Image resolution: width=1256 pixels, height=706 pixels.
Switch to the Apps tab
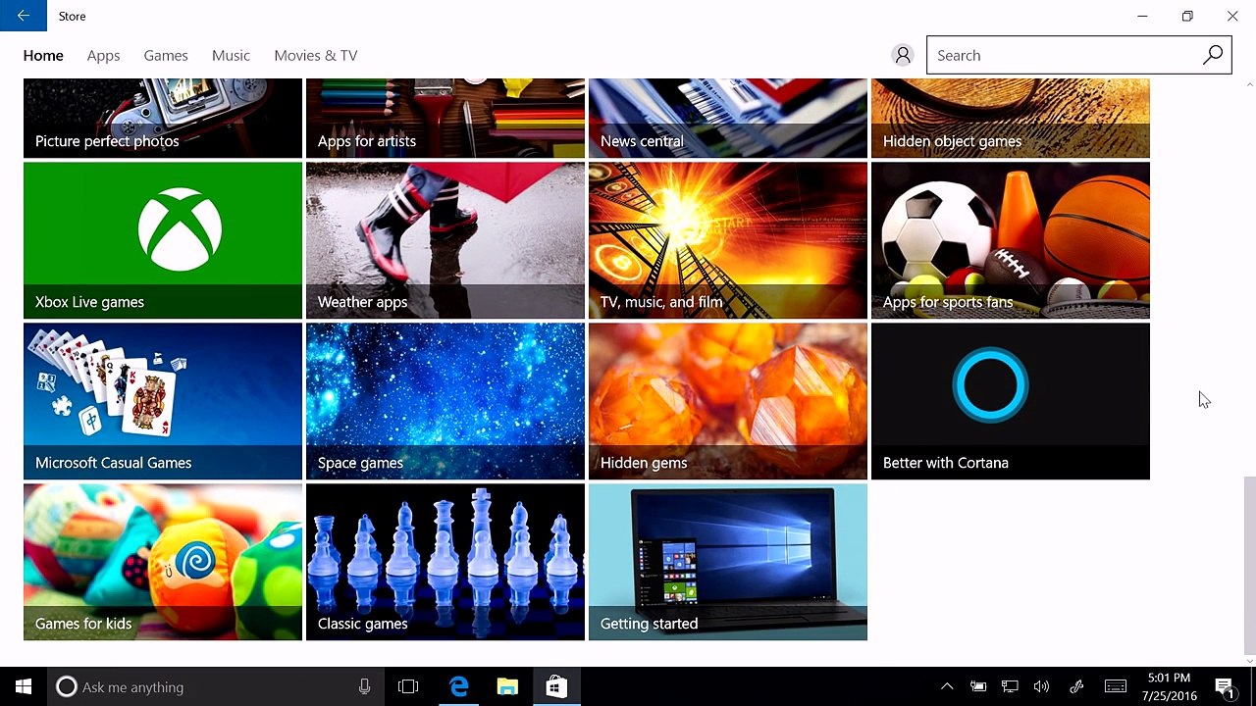coord(103,55)
